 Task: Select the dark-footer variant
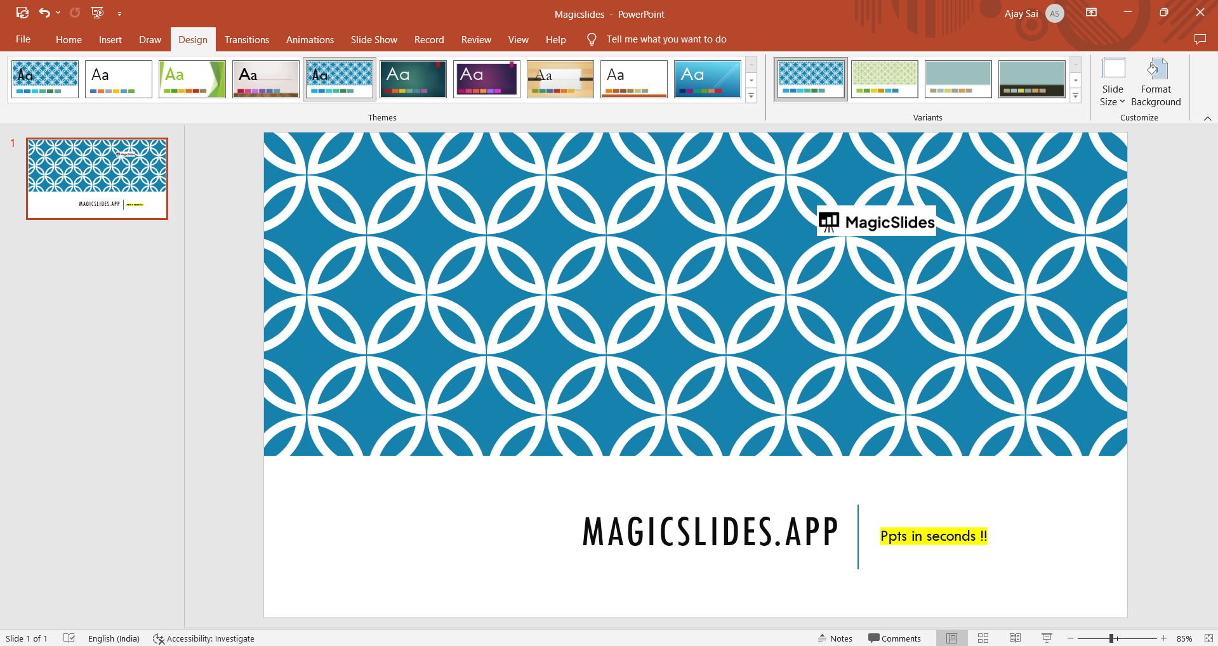1032,79
